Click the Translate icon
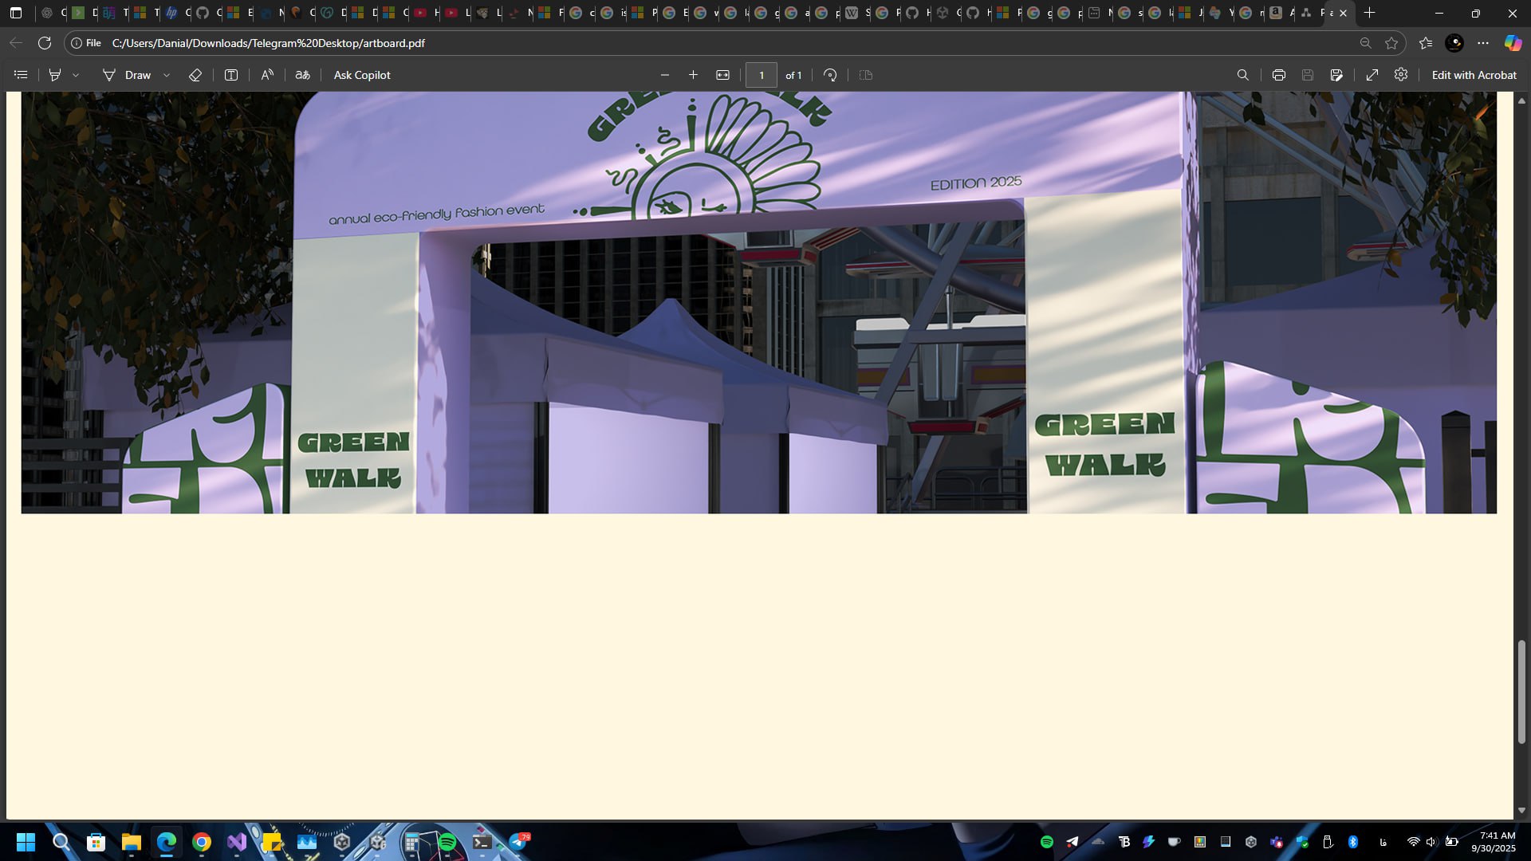The image size is (1531, 861). (303, 75)
